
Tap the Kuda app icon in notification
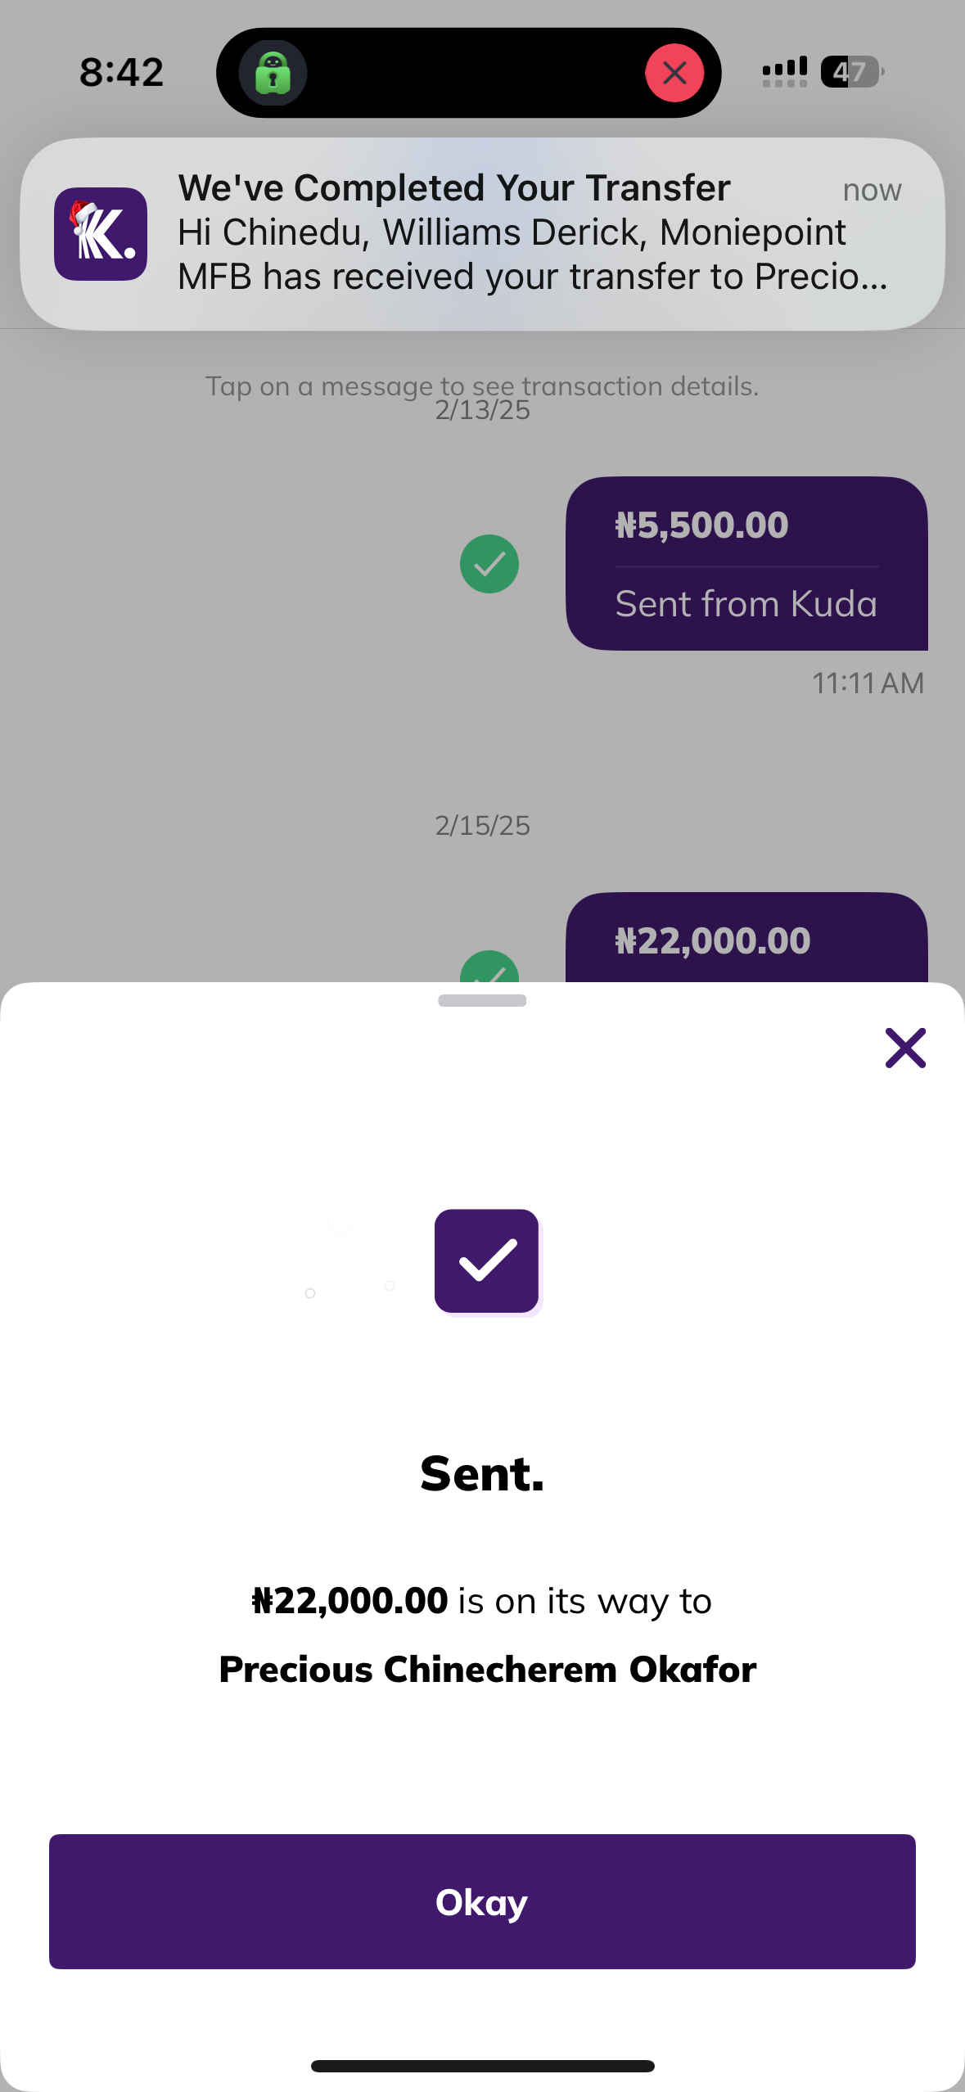101,234
